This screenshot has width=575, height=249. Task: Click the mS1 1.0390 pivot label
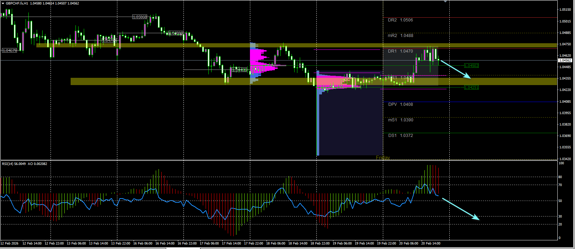(x=400, y=120)
